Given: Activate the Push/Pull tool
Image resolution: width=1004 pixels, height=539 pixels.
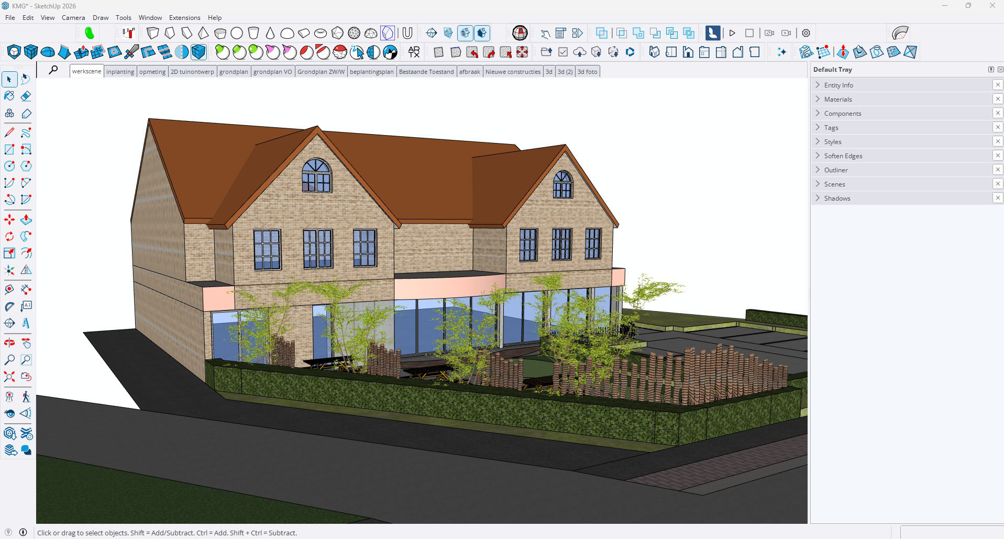Looking at the screenshot, I should point(26,220).
